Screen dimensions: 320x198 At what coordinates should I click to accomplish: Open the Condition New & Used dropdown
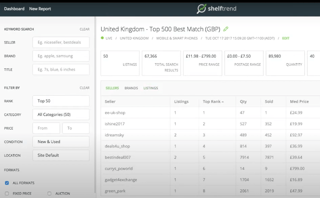61,142
